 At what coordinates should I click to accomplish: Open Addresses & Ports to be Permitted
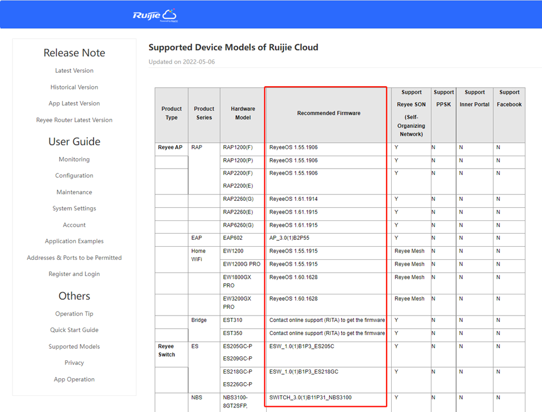point(75,258)
